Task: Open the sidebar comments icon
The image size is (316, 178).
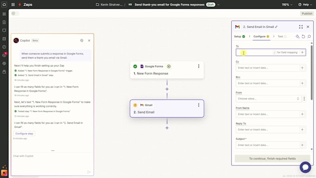Action: (4, 30)
